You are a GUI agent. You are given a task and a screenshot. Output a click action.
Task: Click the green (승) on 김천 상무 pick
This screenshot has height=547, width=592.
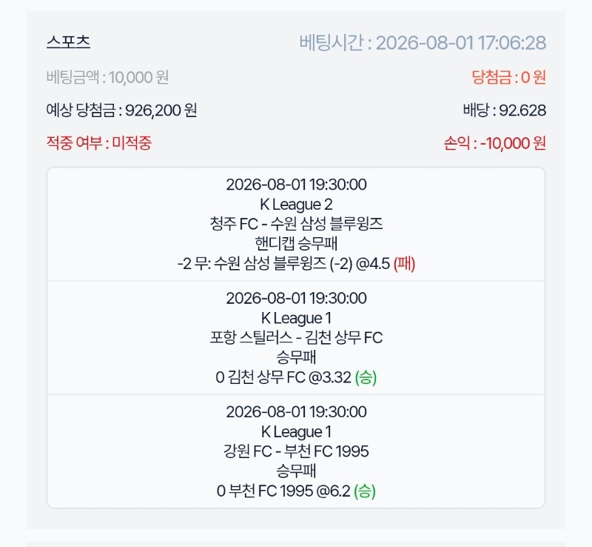coord(366,377)
